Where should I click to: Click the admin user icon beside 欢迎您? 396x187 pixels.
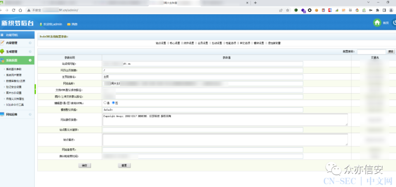[x=41, y=24]
